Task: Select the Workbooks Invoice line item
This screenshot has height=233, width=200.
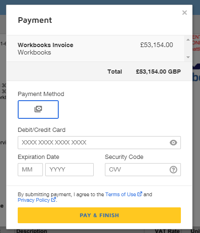Action: [95, 48]
